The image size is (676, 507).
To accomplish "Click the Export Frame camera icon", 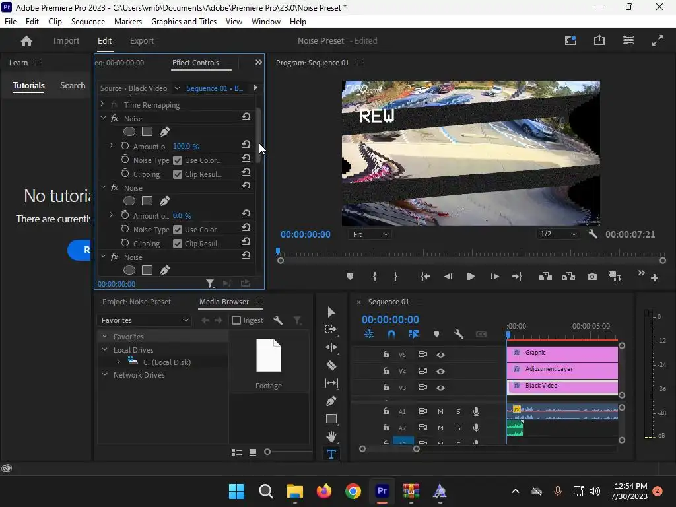I will 591,277.
